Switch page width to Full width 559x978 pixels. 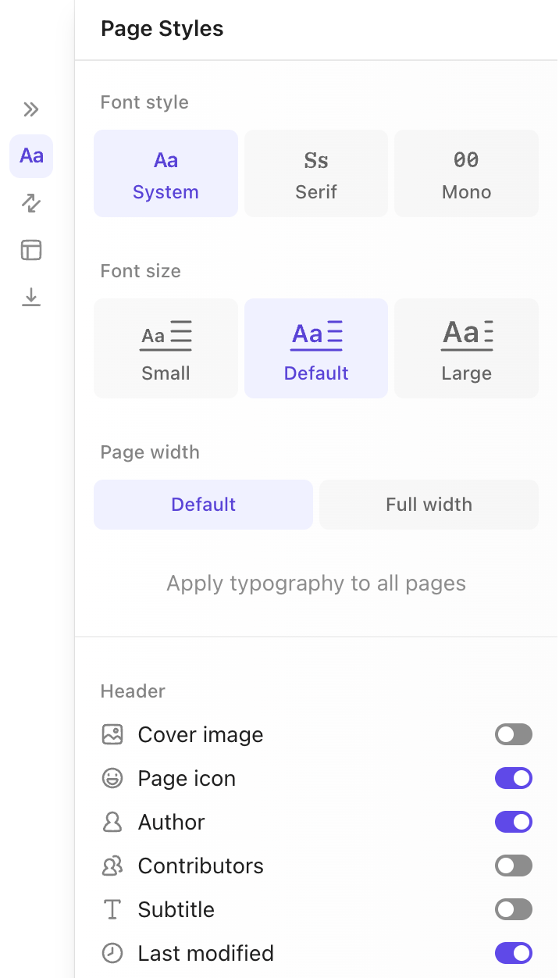pyautogui.click(x=429, y=505)
